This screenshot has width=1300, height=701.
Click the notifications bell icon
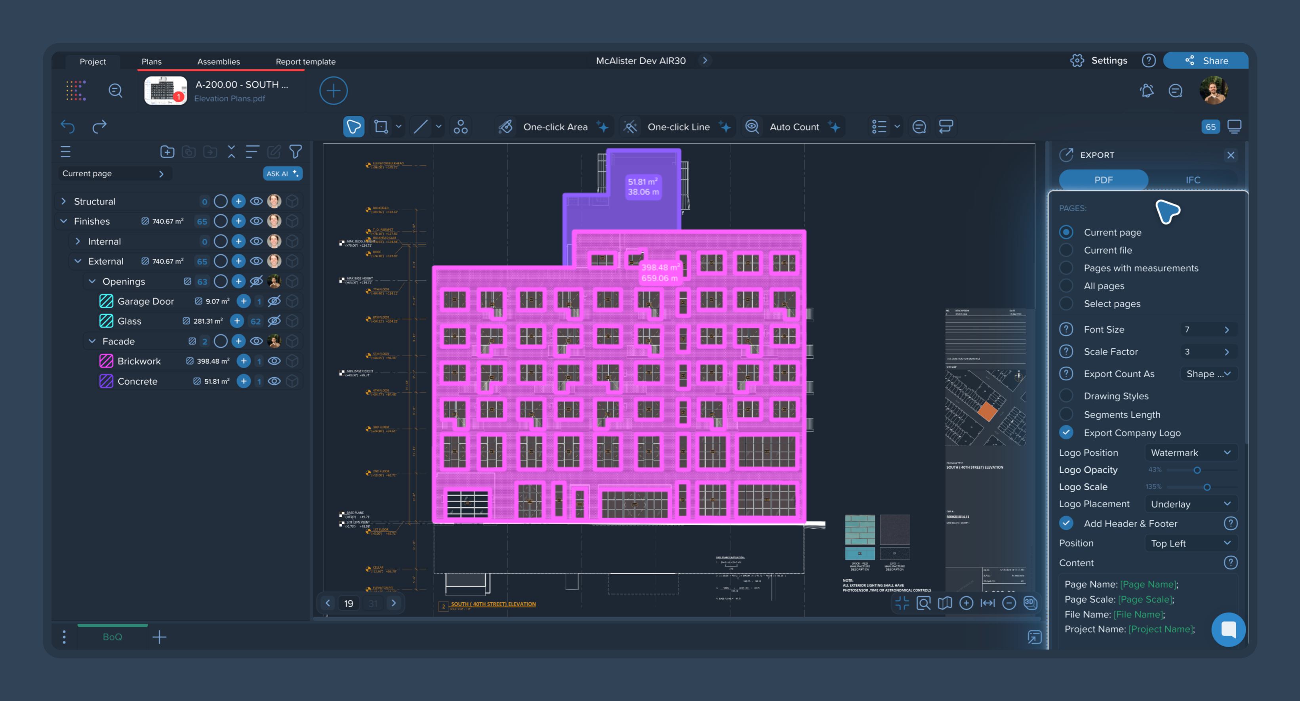(x=1147, y=90)
